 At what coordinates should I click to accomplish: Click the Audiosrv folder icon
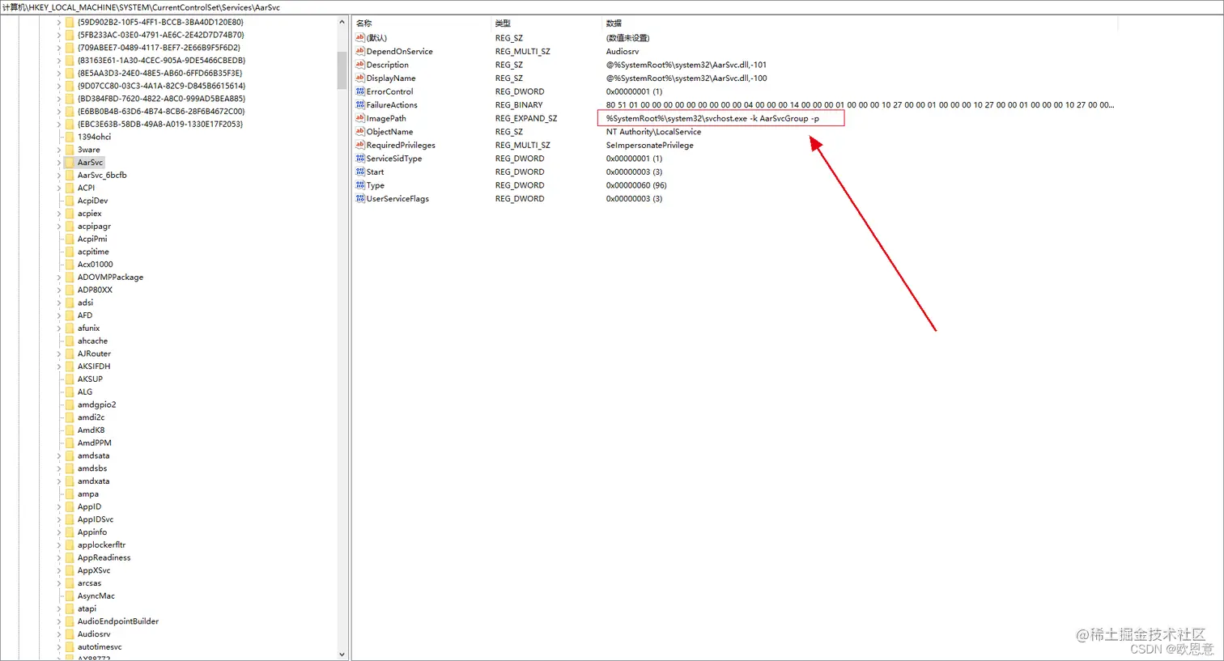point(70,634)
